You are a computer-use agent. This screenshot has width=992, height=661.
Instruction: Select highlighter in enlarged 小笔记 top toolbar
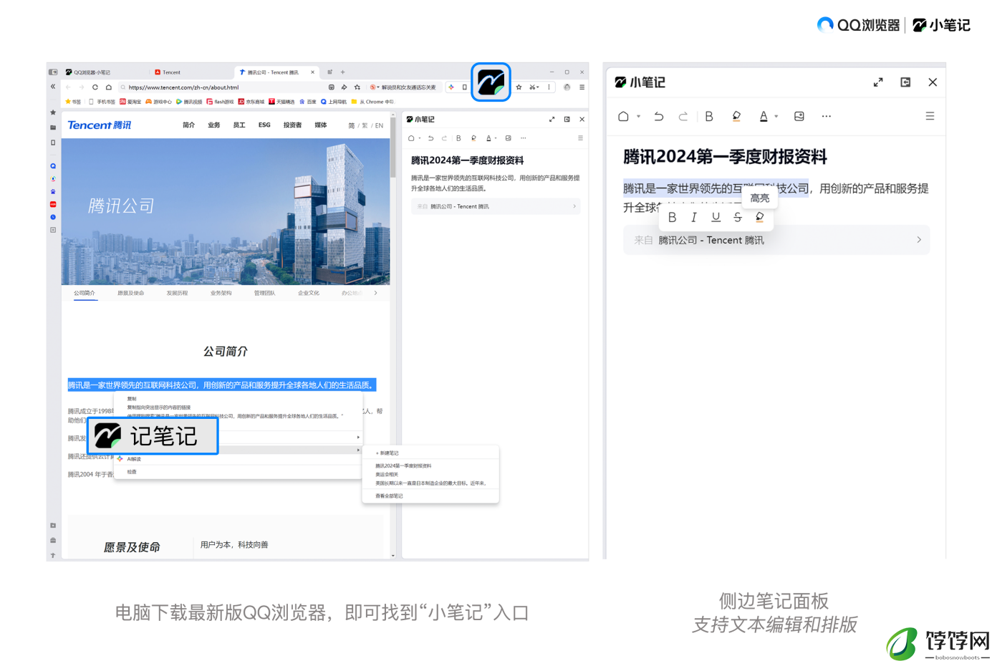[x=736, y=116]
